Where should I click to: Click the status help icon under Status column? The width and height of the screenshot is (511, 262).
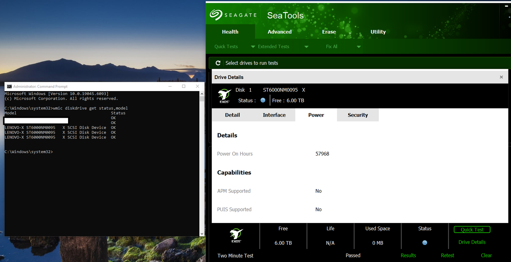pyautogui.click(x=425, y=243)
